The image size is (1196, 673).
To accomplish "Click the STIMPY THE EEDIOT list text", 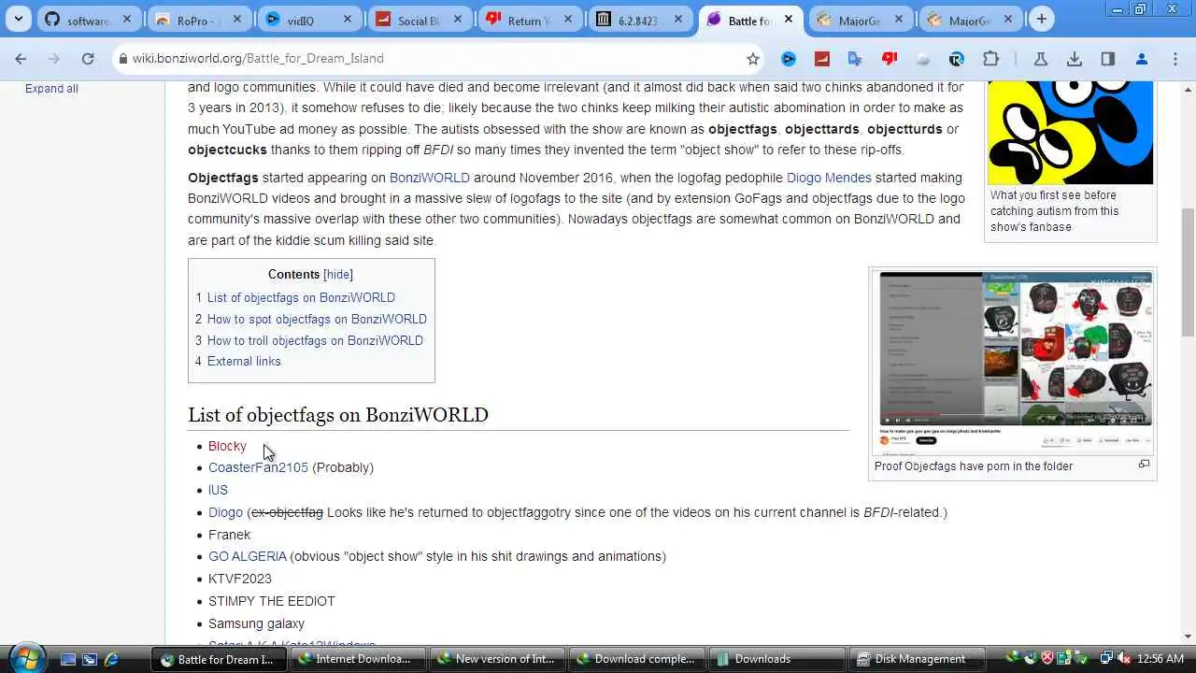I will 272,601.
